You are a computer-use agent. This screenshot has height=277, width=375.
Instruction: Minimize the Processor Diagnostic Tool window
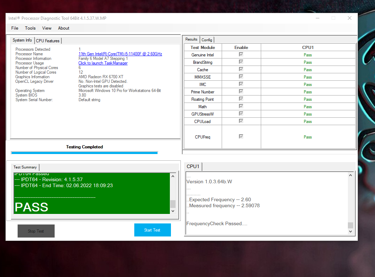point(318,18)
